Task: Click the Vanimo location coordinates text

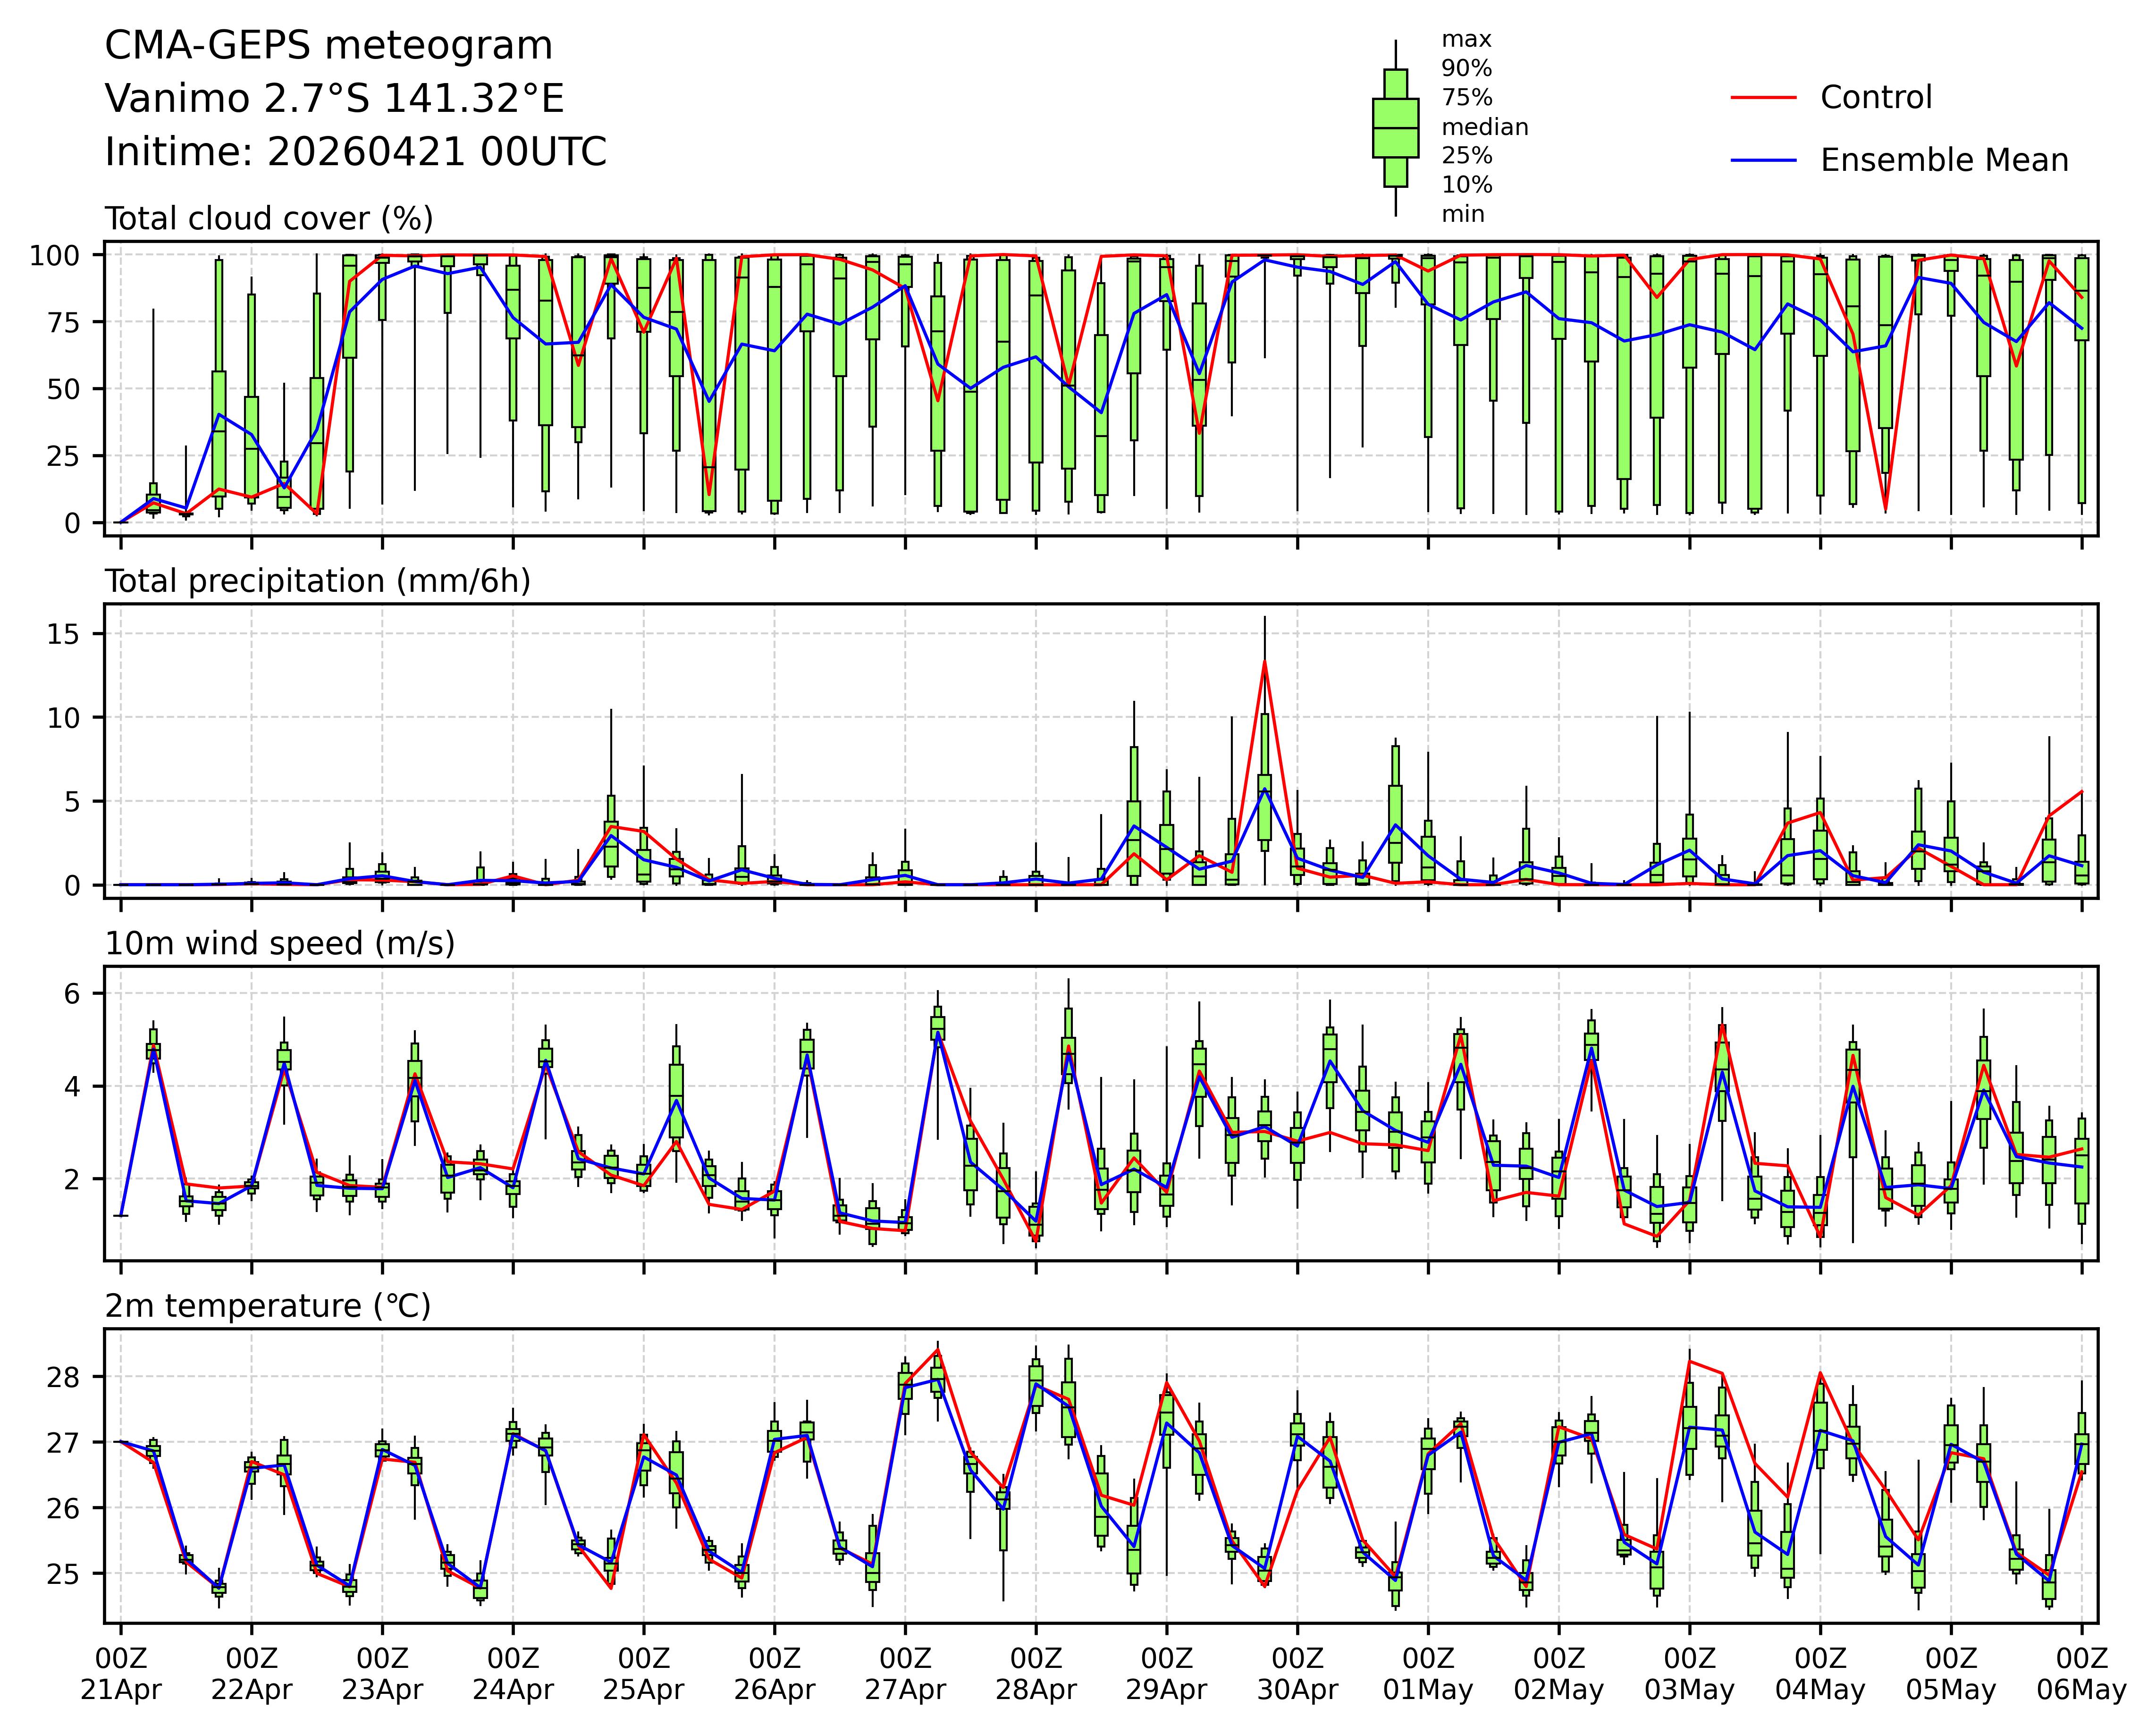Action: (x=334, y=99)
